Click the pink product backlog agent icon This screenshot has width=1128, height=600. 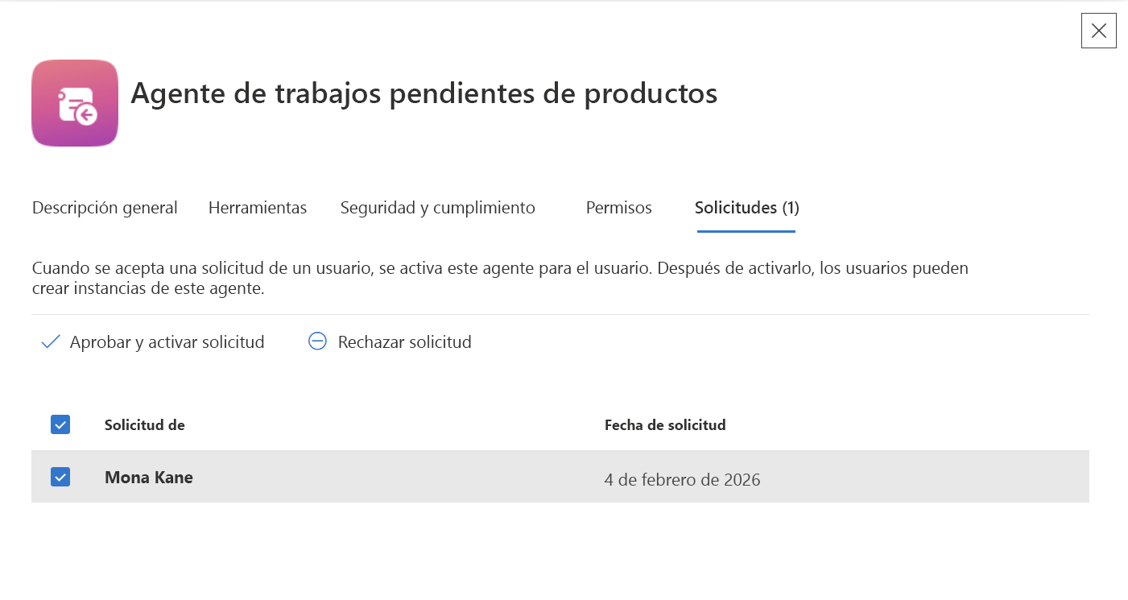pos(75,103)
